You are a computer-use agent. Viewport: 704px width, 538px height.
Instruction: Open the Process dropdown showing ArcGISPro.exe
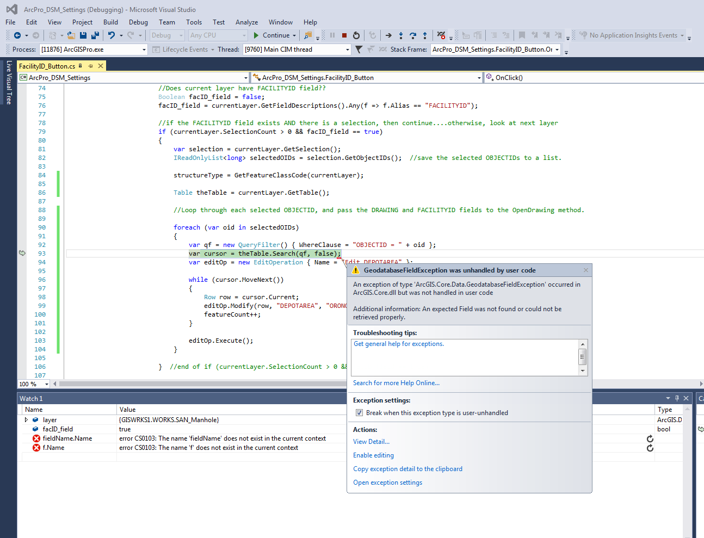click(144, 50)
